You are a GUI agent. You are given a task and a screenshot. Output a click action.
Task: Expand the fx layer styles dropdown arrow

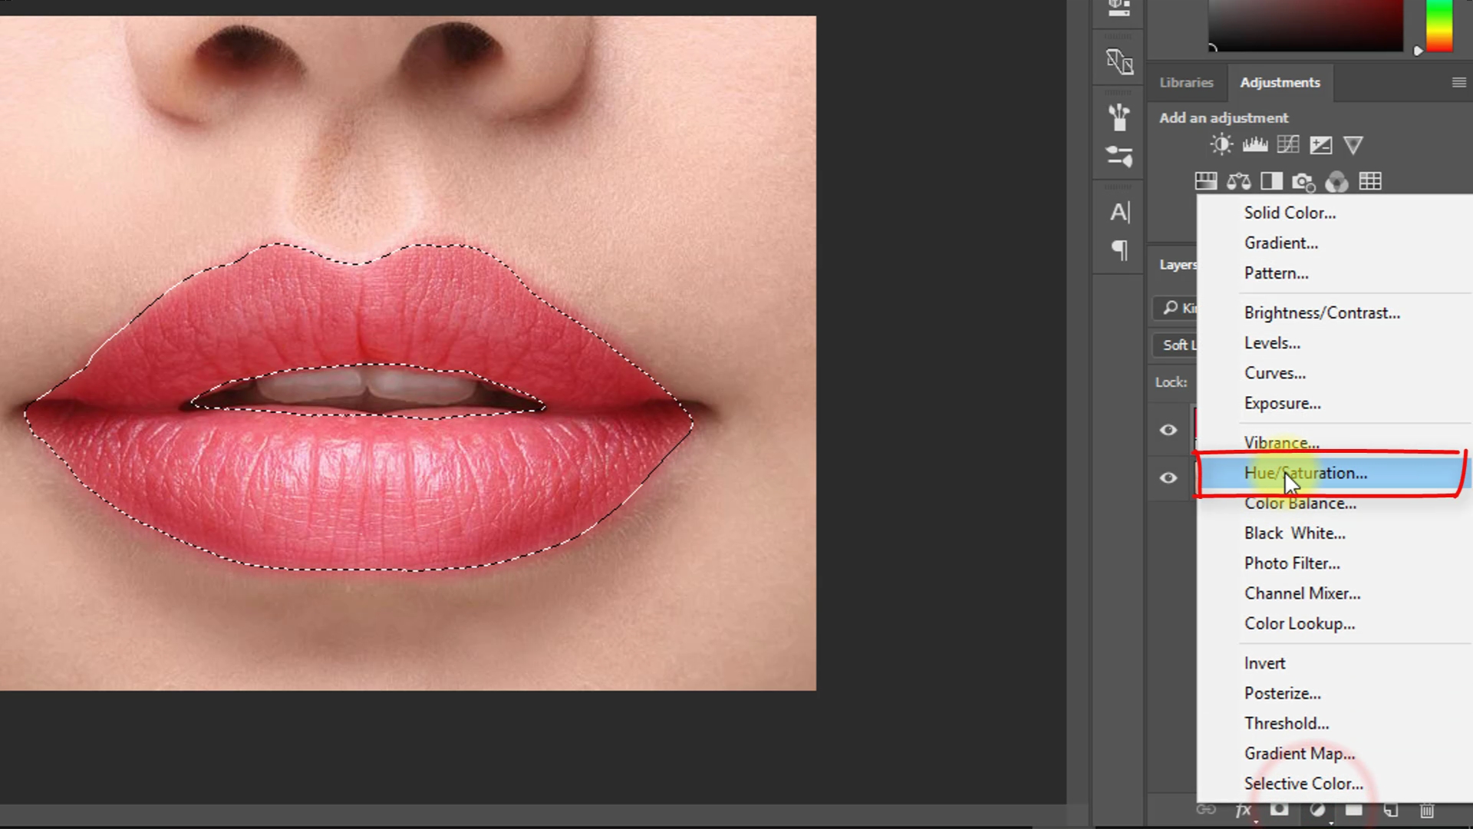click(x=1256, y=821)
